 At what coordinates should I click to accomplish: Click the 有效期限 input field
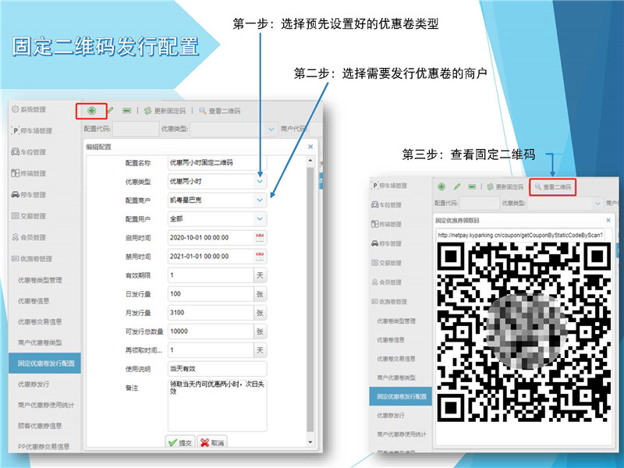point(211,275)
